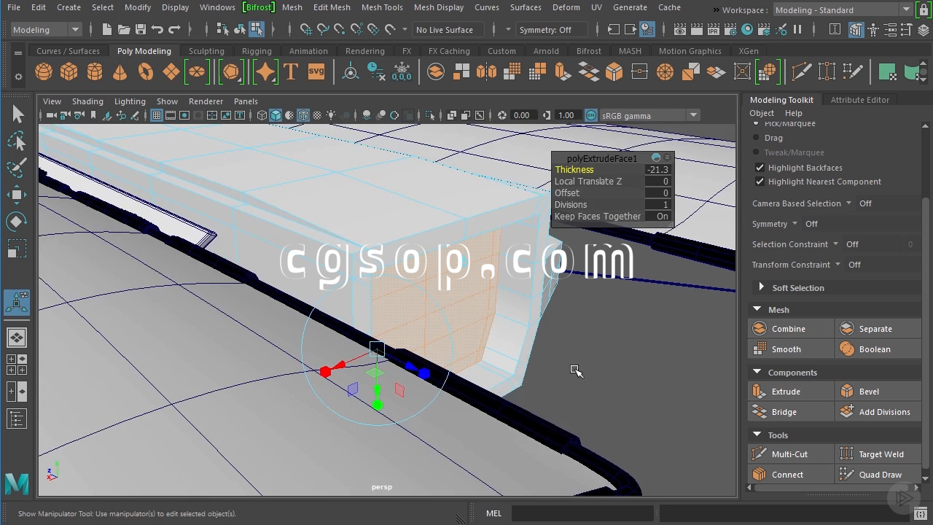Click the Multi-Cut tool icon
The height and width of the screenshot is (525, 933).
760,454
